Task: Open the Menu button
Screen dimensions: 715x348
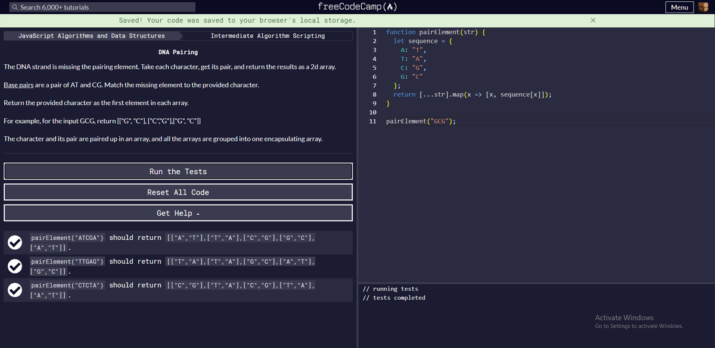Action: click(x=679, y=7)
